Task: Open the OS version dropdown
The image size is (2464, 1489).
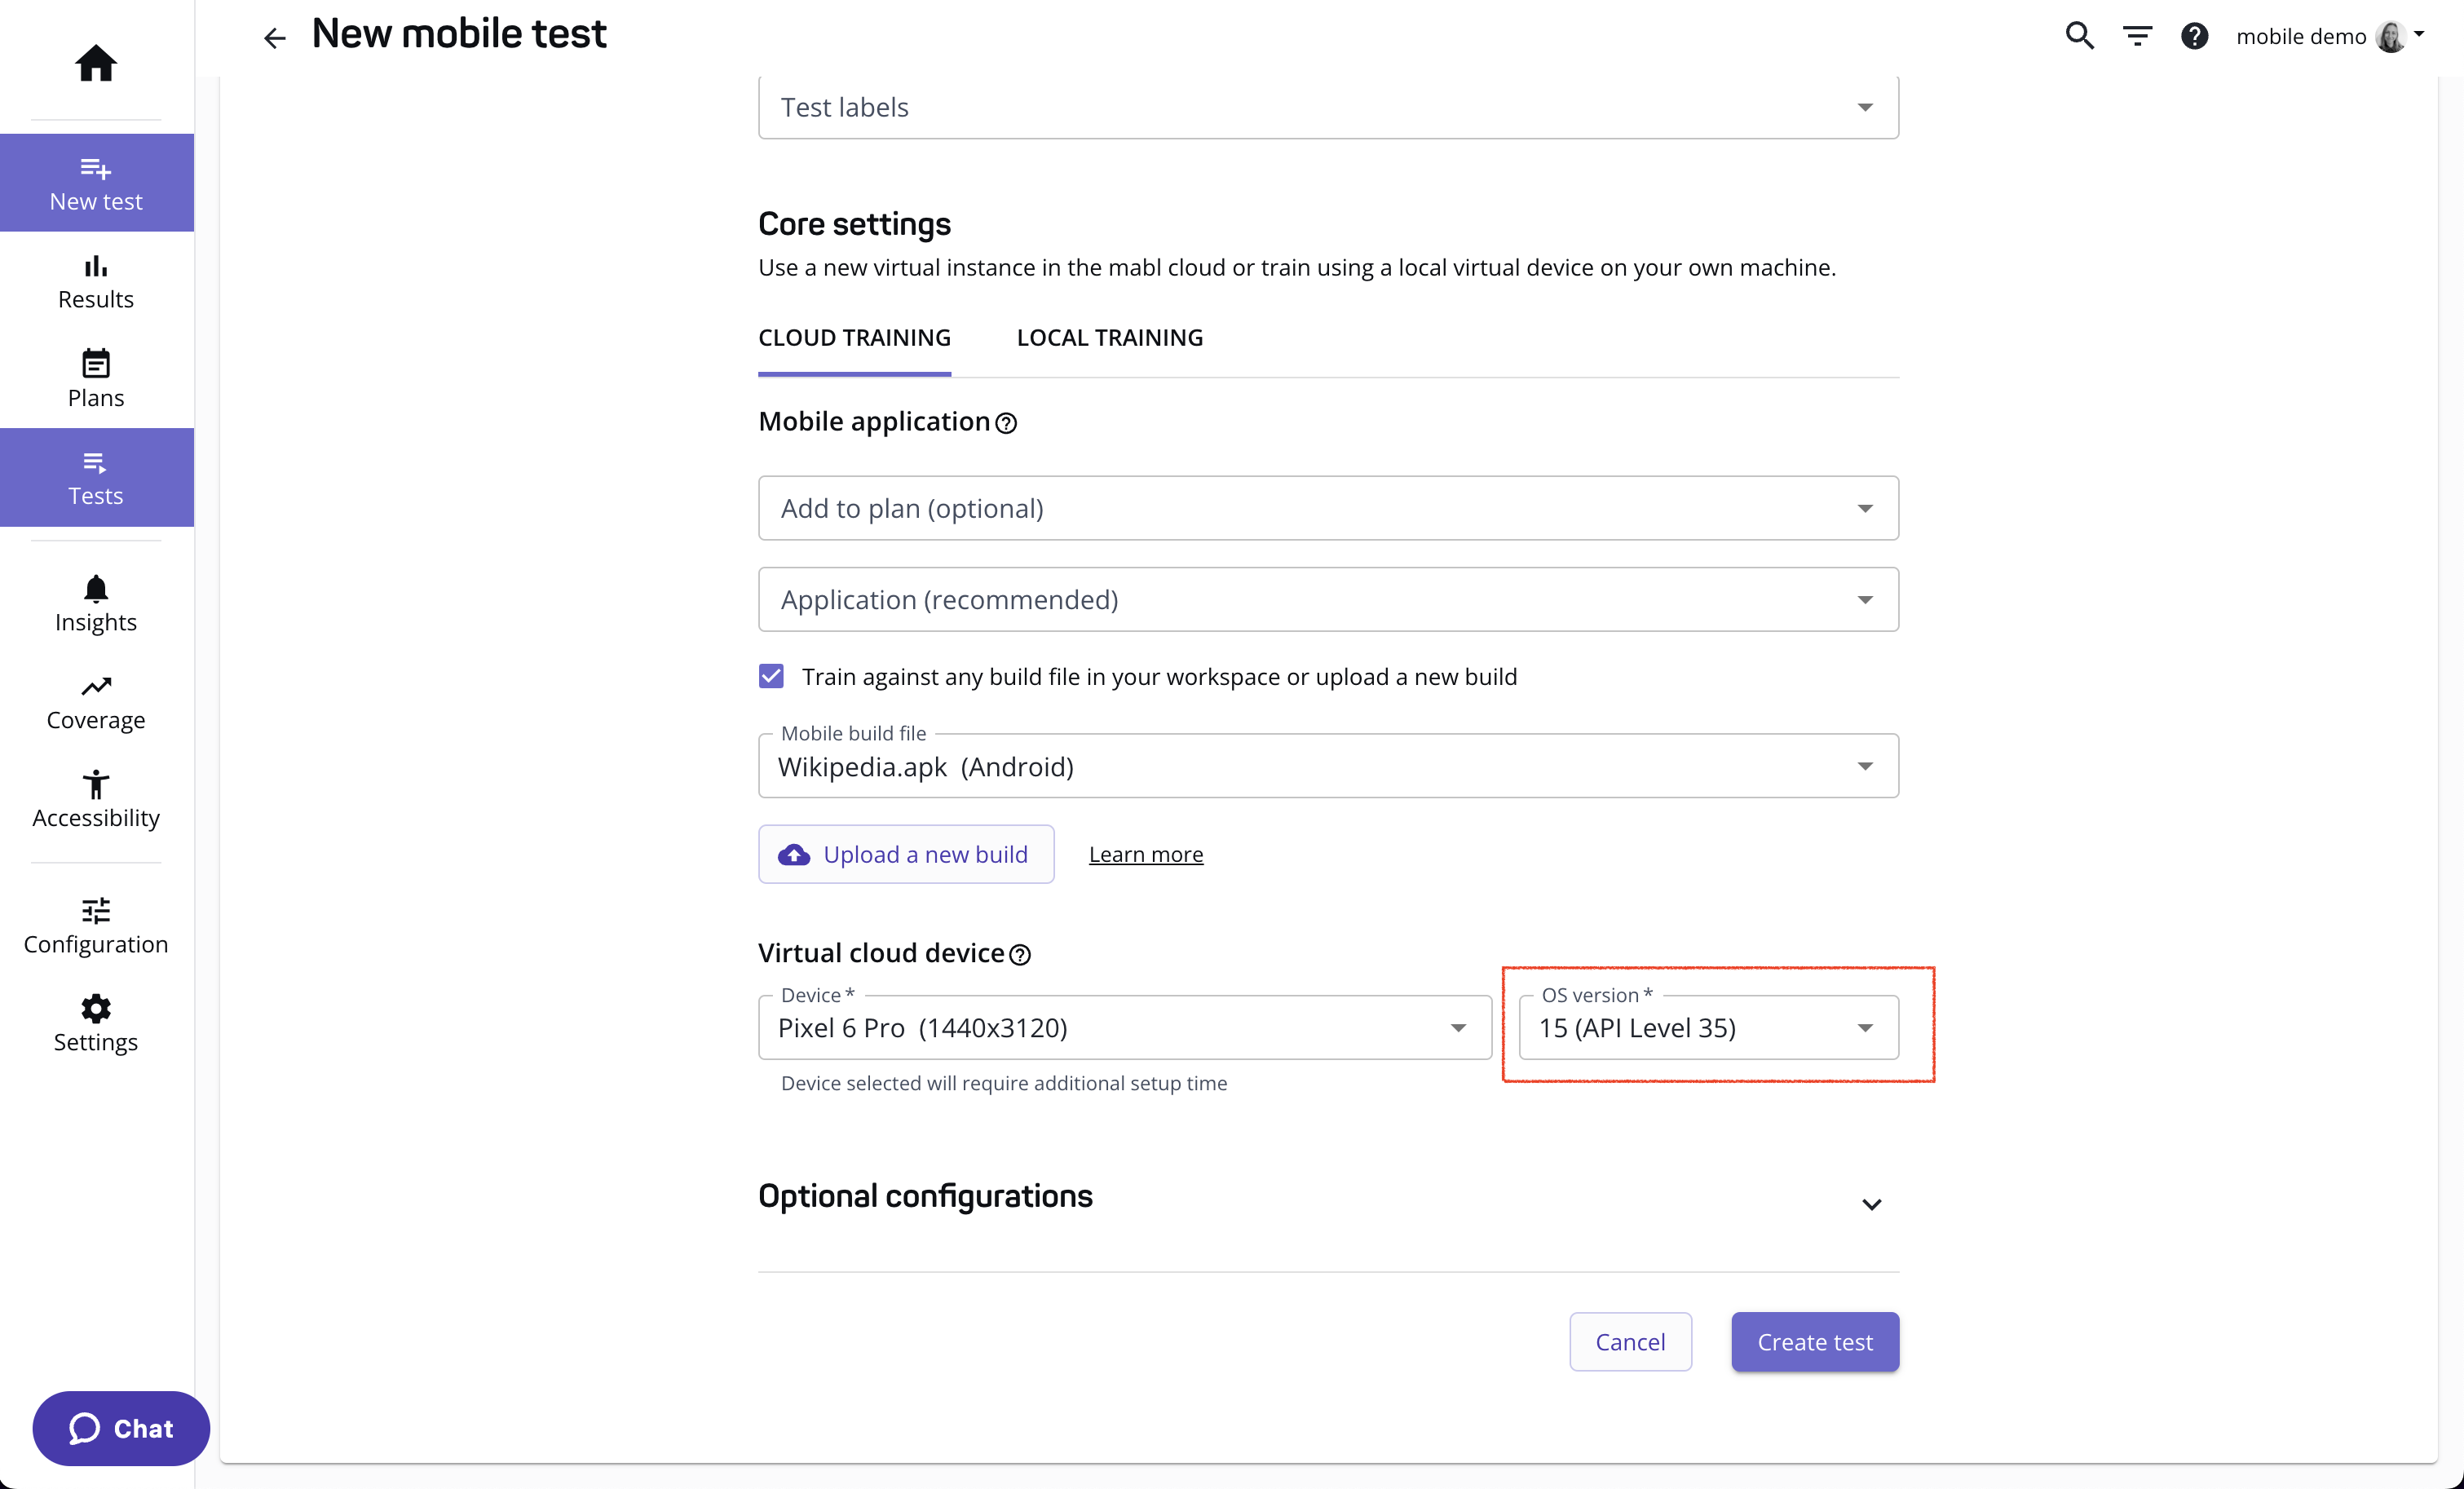Action: (x=1708, y=1027)
